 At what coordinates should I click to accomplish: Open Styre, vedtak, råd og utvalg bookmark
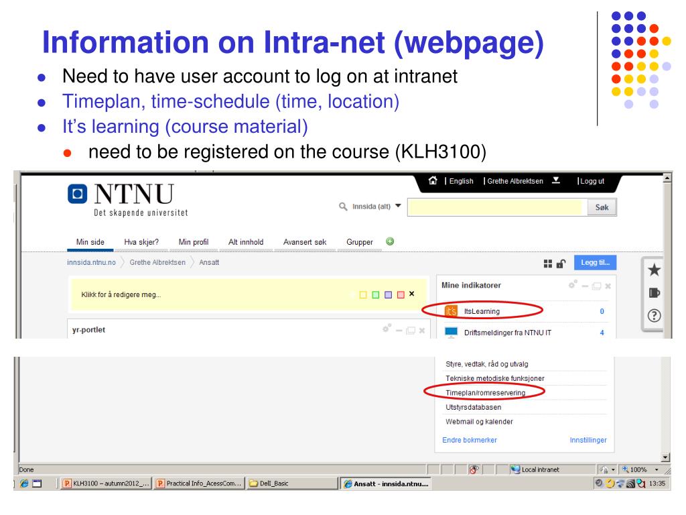(x=486, y=364)
